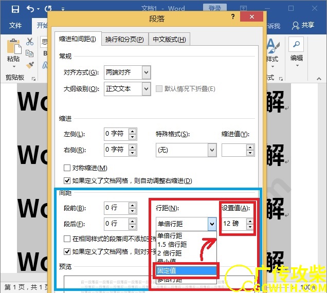Switch to the 换行和分页 tab
This screenshot has height=293, width=327.
(125, 39)
